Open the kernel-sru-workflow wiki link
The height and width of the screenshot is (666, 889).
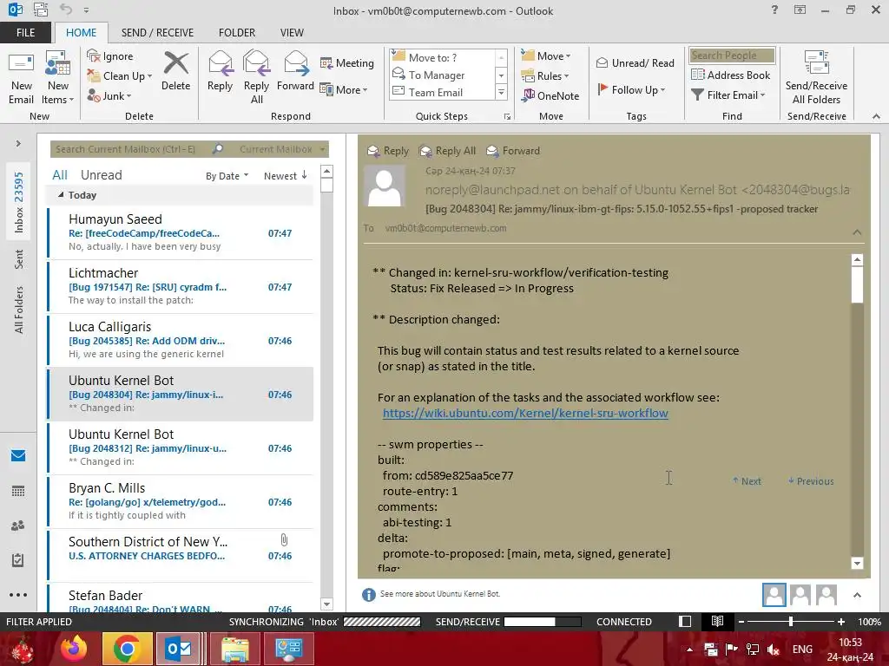click(525, 413)
